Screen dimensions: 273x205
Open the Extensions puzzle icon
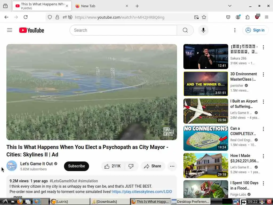point(247,17)
